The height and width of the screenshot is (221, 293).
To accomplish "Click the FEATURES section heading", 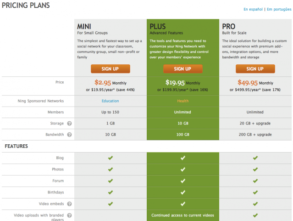I will tap(16, 146).
